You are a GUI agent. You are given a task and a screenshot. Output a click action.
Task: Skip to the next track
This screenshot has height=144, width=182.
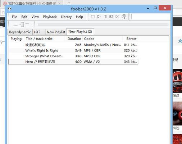pos(117,17)
